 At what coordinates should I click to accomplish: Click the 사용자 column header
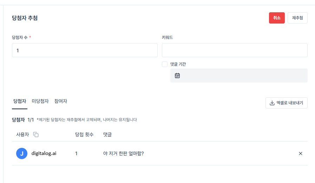click(23, 135)
